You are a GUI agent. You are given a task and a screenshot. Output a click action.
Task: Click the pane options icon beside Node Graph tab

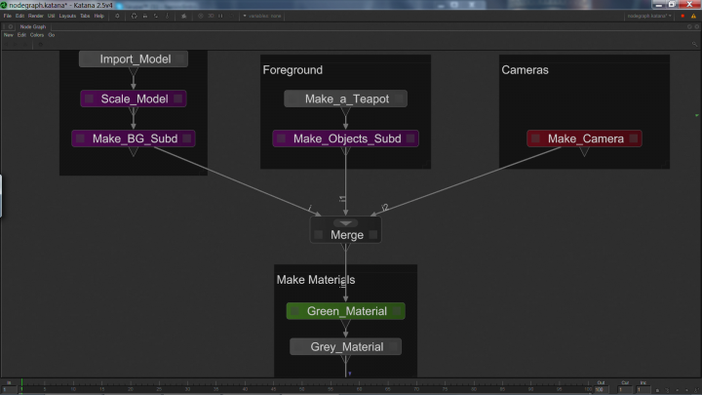pyautogui.click(x=10, y=26)
